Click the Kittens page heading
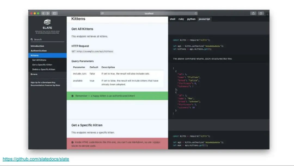Viewport: 294px width, 166px height. [x=78, y=19]
